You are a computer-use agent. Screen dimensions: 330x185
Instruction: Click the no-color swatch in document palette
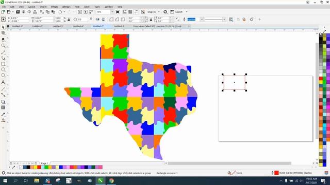[x=21, y=167]
